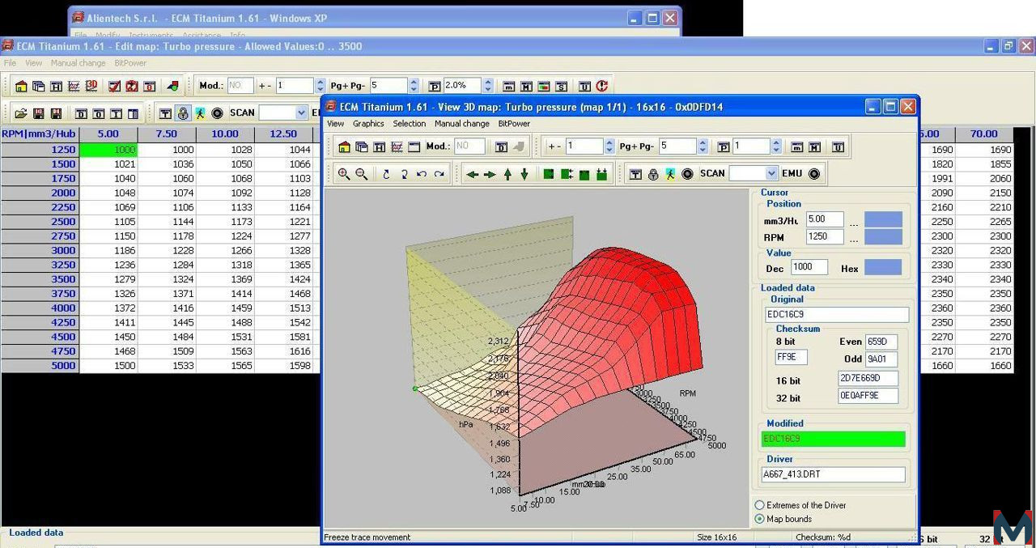Open SCAN dropdown in Edit map window
The image size is (1036, 548).
pos(301,113)
